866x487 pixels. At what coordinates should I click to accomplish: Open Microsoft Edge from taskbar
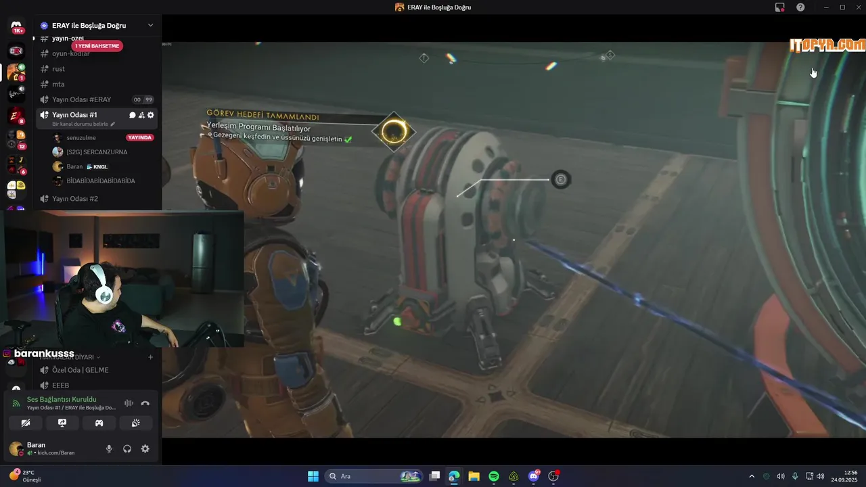pyautogui.click(x=454, y=476)
